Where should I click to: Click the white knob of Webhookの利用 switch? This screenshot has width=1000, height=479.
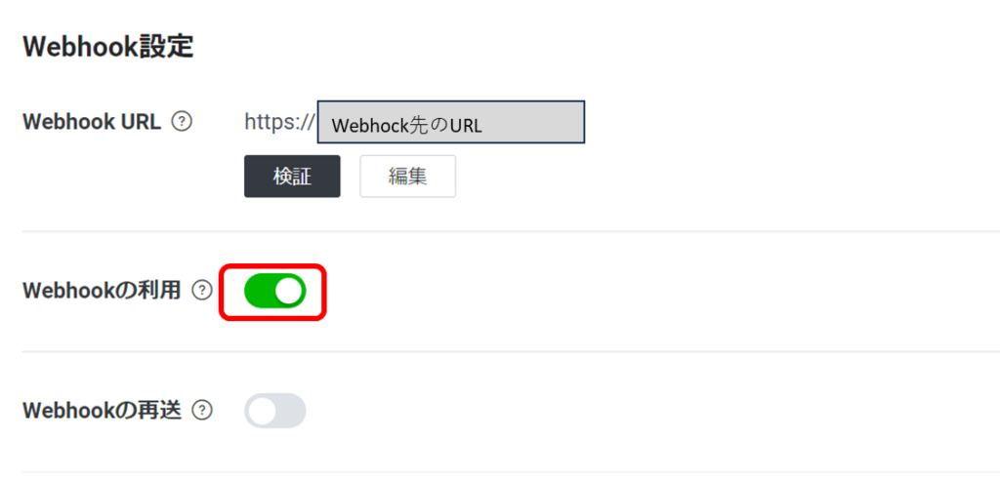tap(289, 291)
